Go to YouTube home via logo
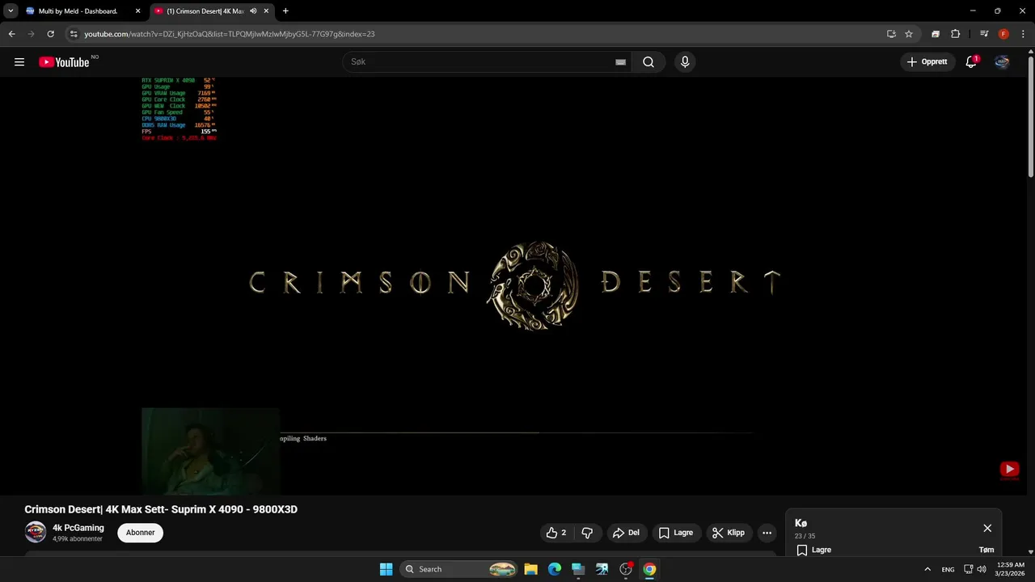The height and width of the screenshot is (582, 1035). 64,62
